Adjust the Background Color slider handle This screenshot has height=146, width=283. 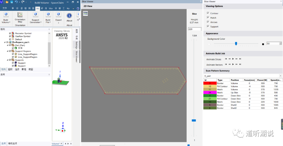[x=236, y=44]
